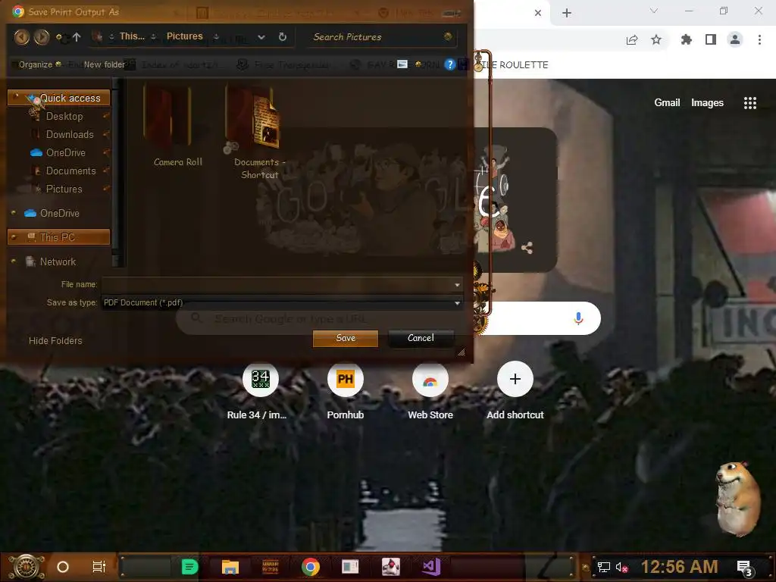Open the Chrome profile avatar
The width and height of the screenshot is (776, 582).
735,39
